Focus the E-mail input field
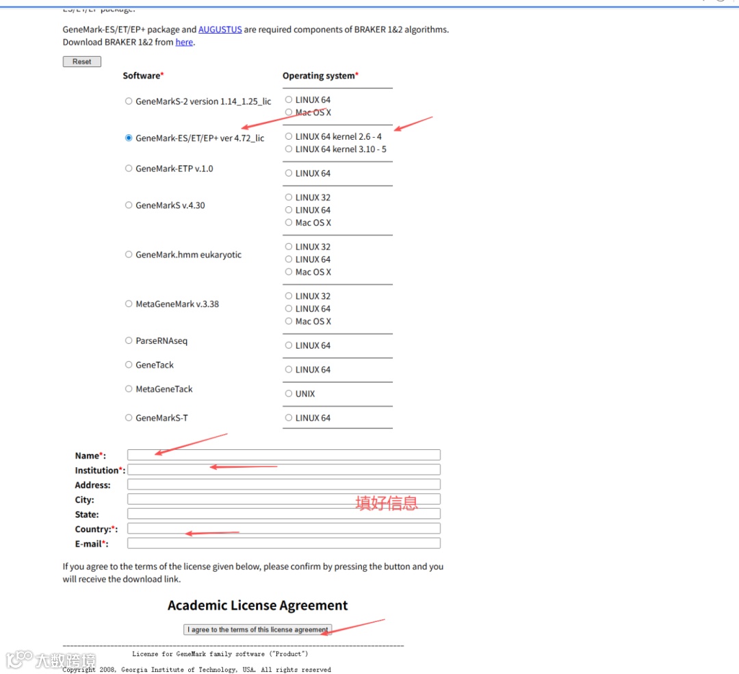 [x=284, y=543]
